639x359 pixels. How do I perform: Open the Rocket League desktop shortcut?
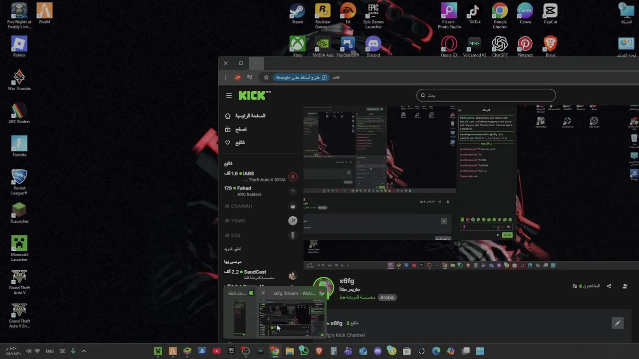(x=19, y=182)
